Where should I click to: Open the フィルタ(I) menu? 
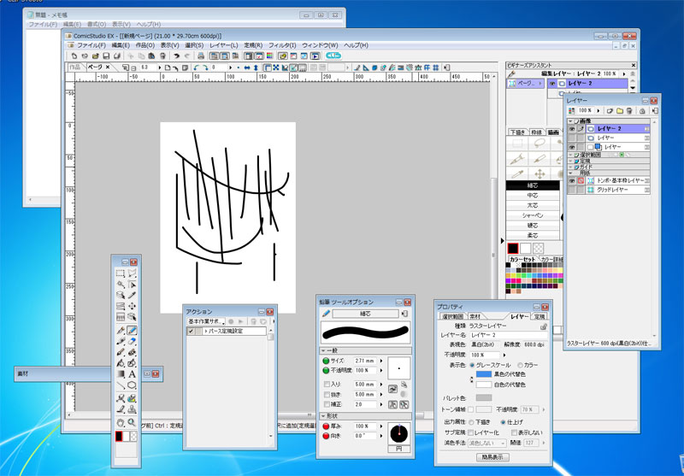(281, 44)
